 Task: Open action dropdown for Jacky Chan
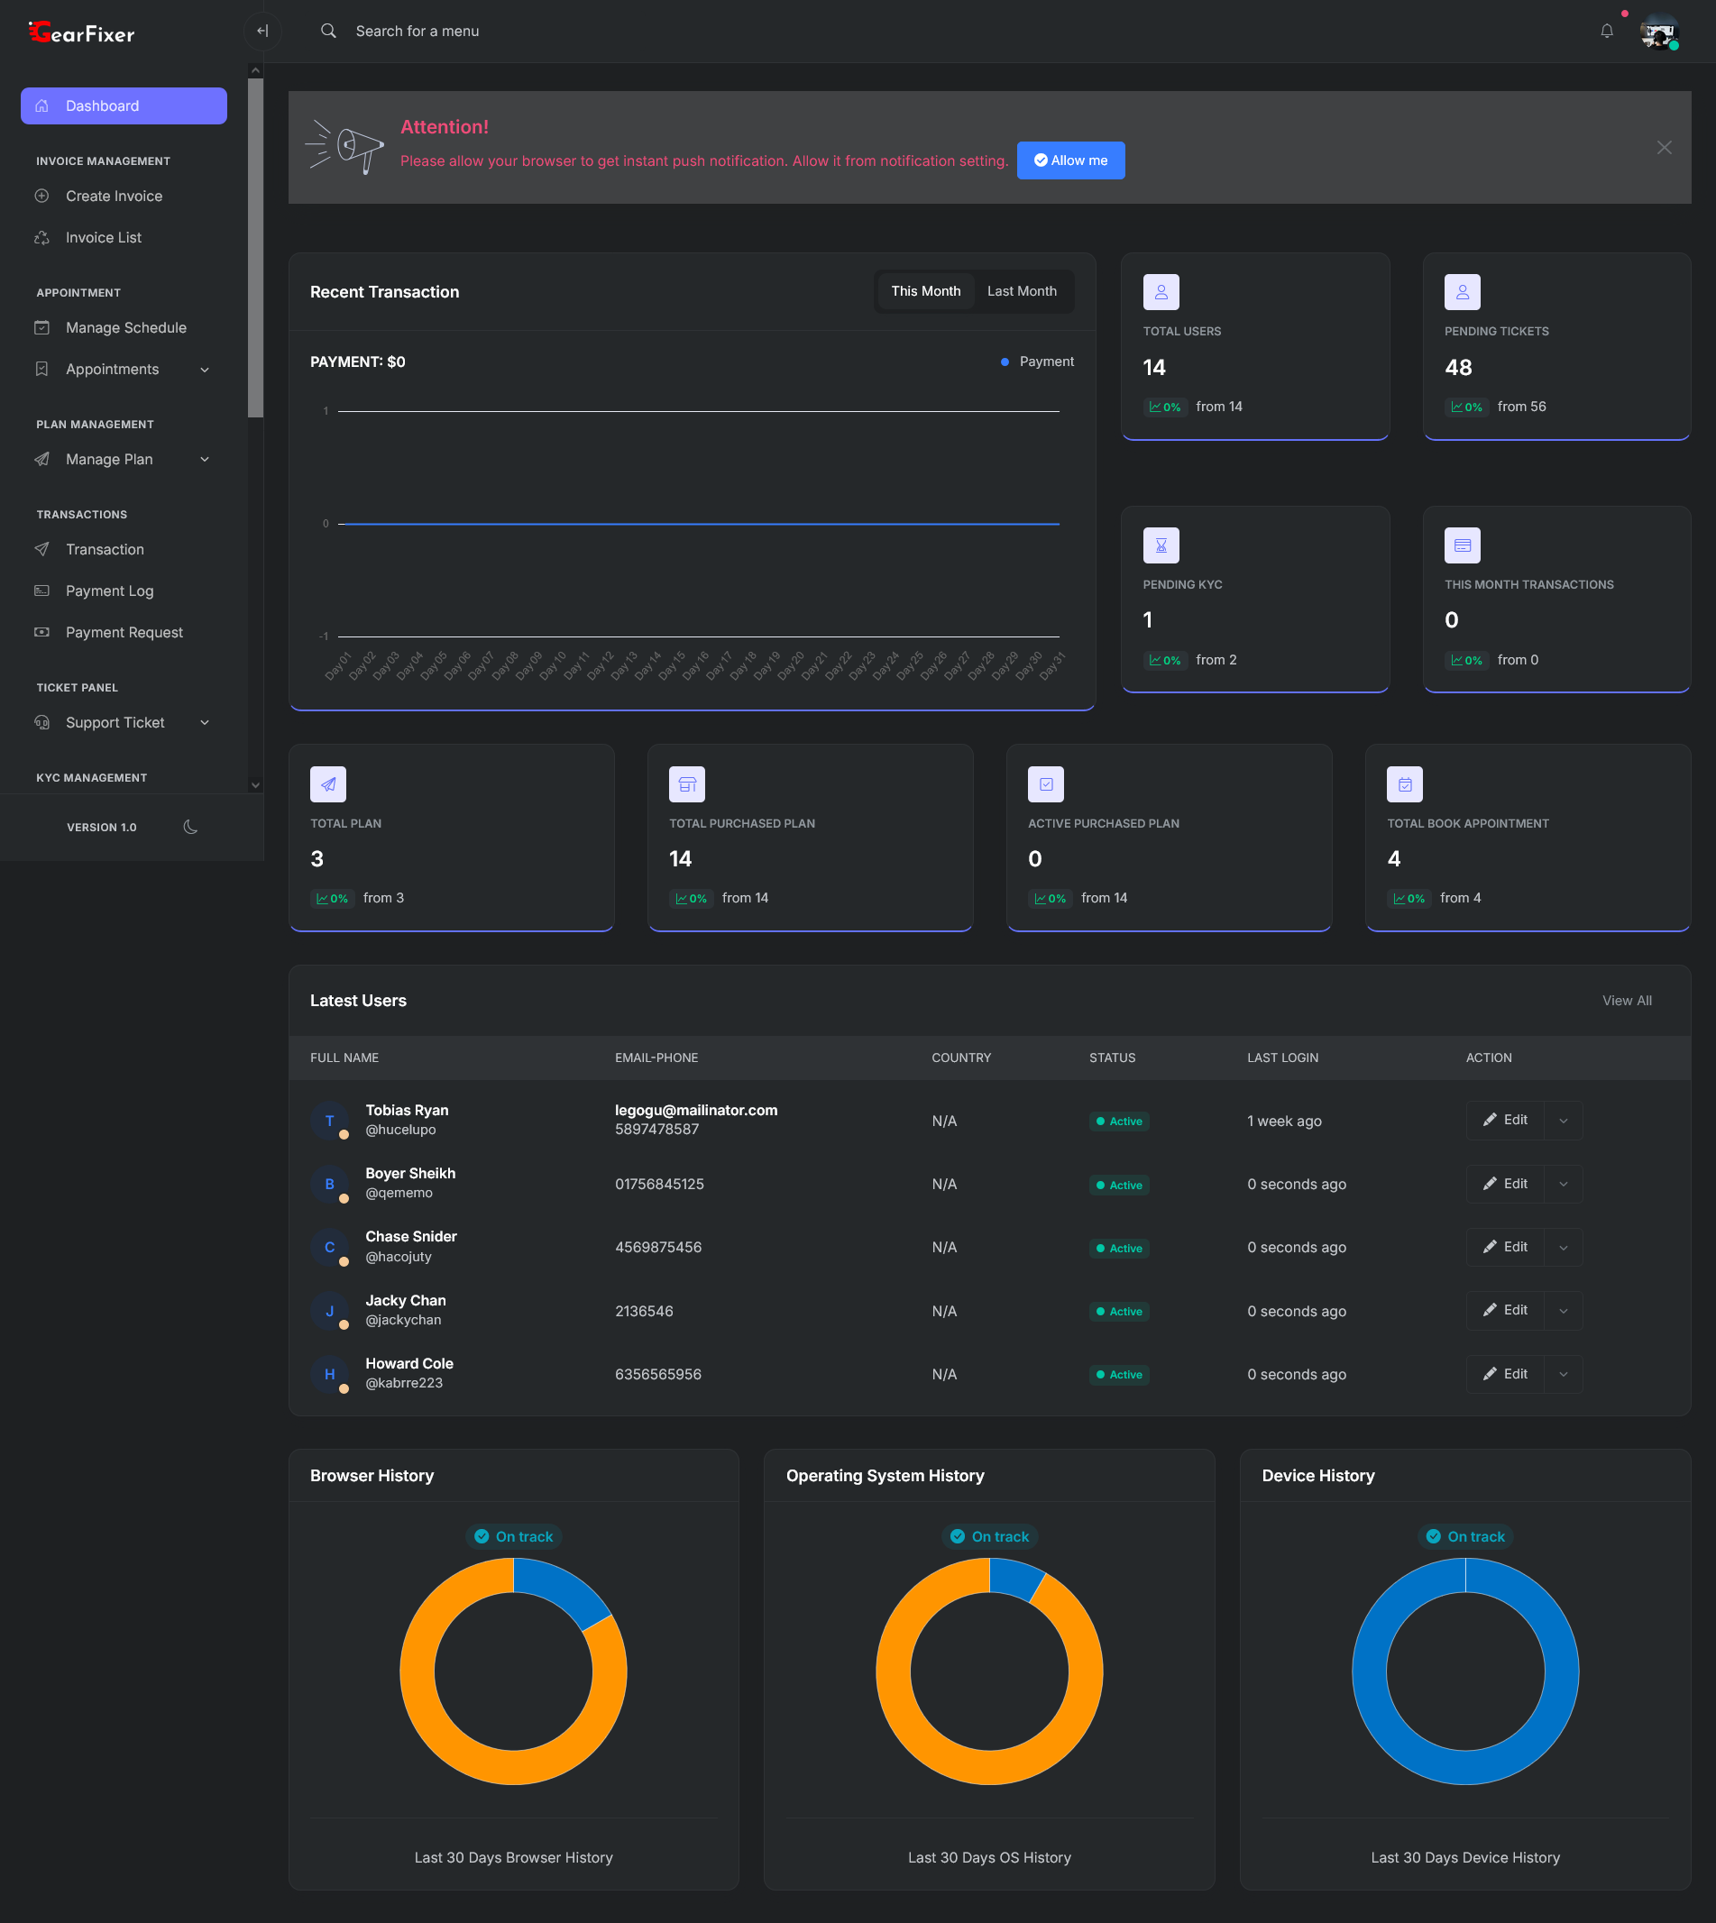click(1564, 1311)
